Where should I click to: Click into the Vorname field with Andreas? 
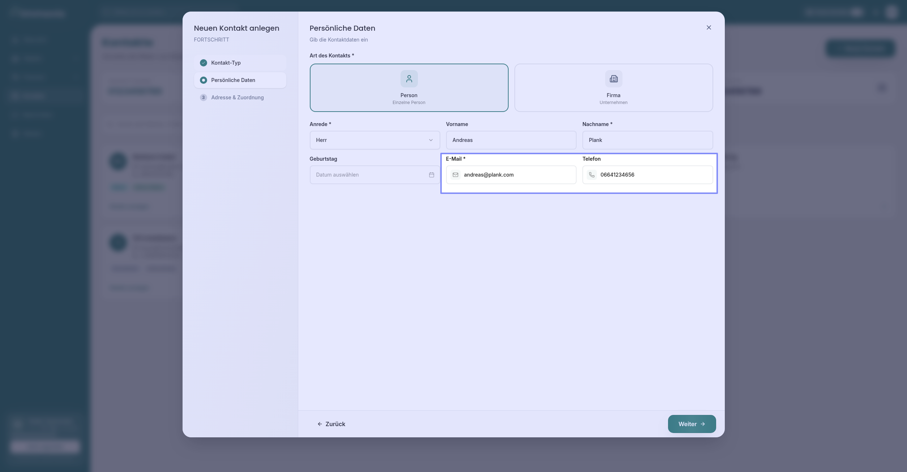pos(511,140)
